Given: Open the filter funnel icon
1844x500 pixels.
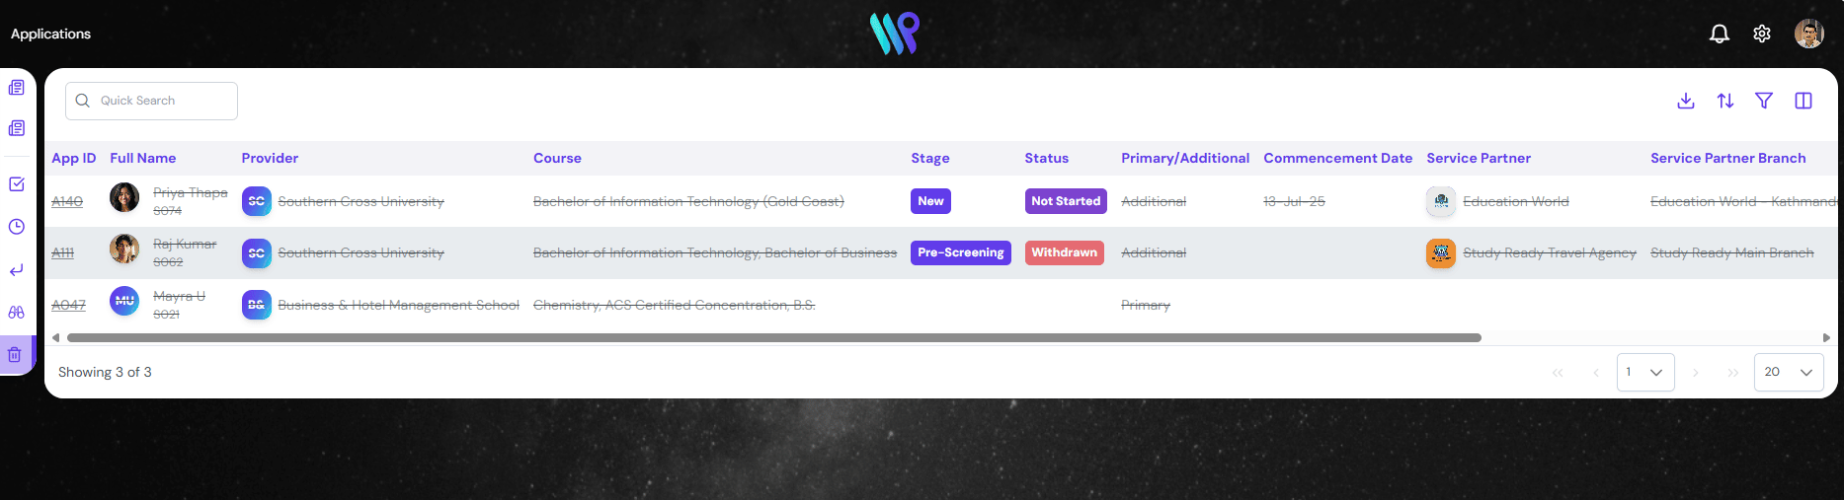Looking at the screenshot, I should coord(1763,101).
